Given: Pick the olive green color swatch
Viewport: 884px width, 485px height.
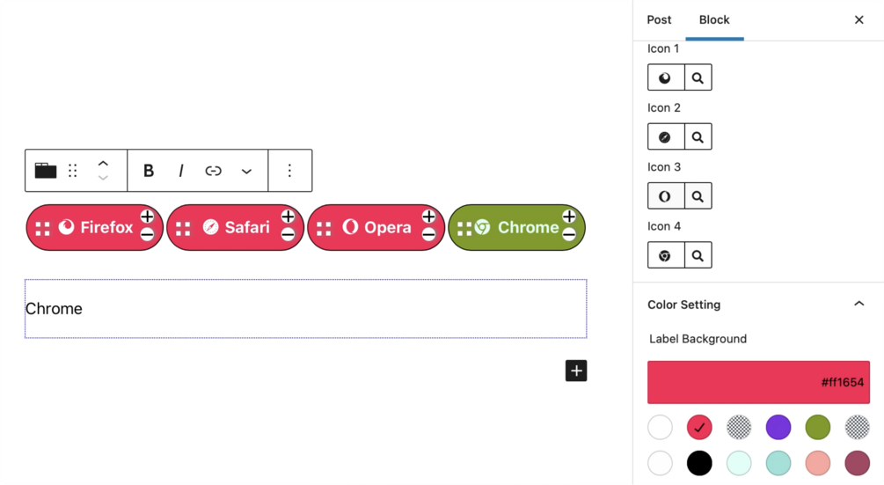Looking at the screenshot, I should click(x=817, y=427).
